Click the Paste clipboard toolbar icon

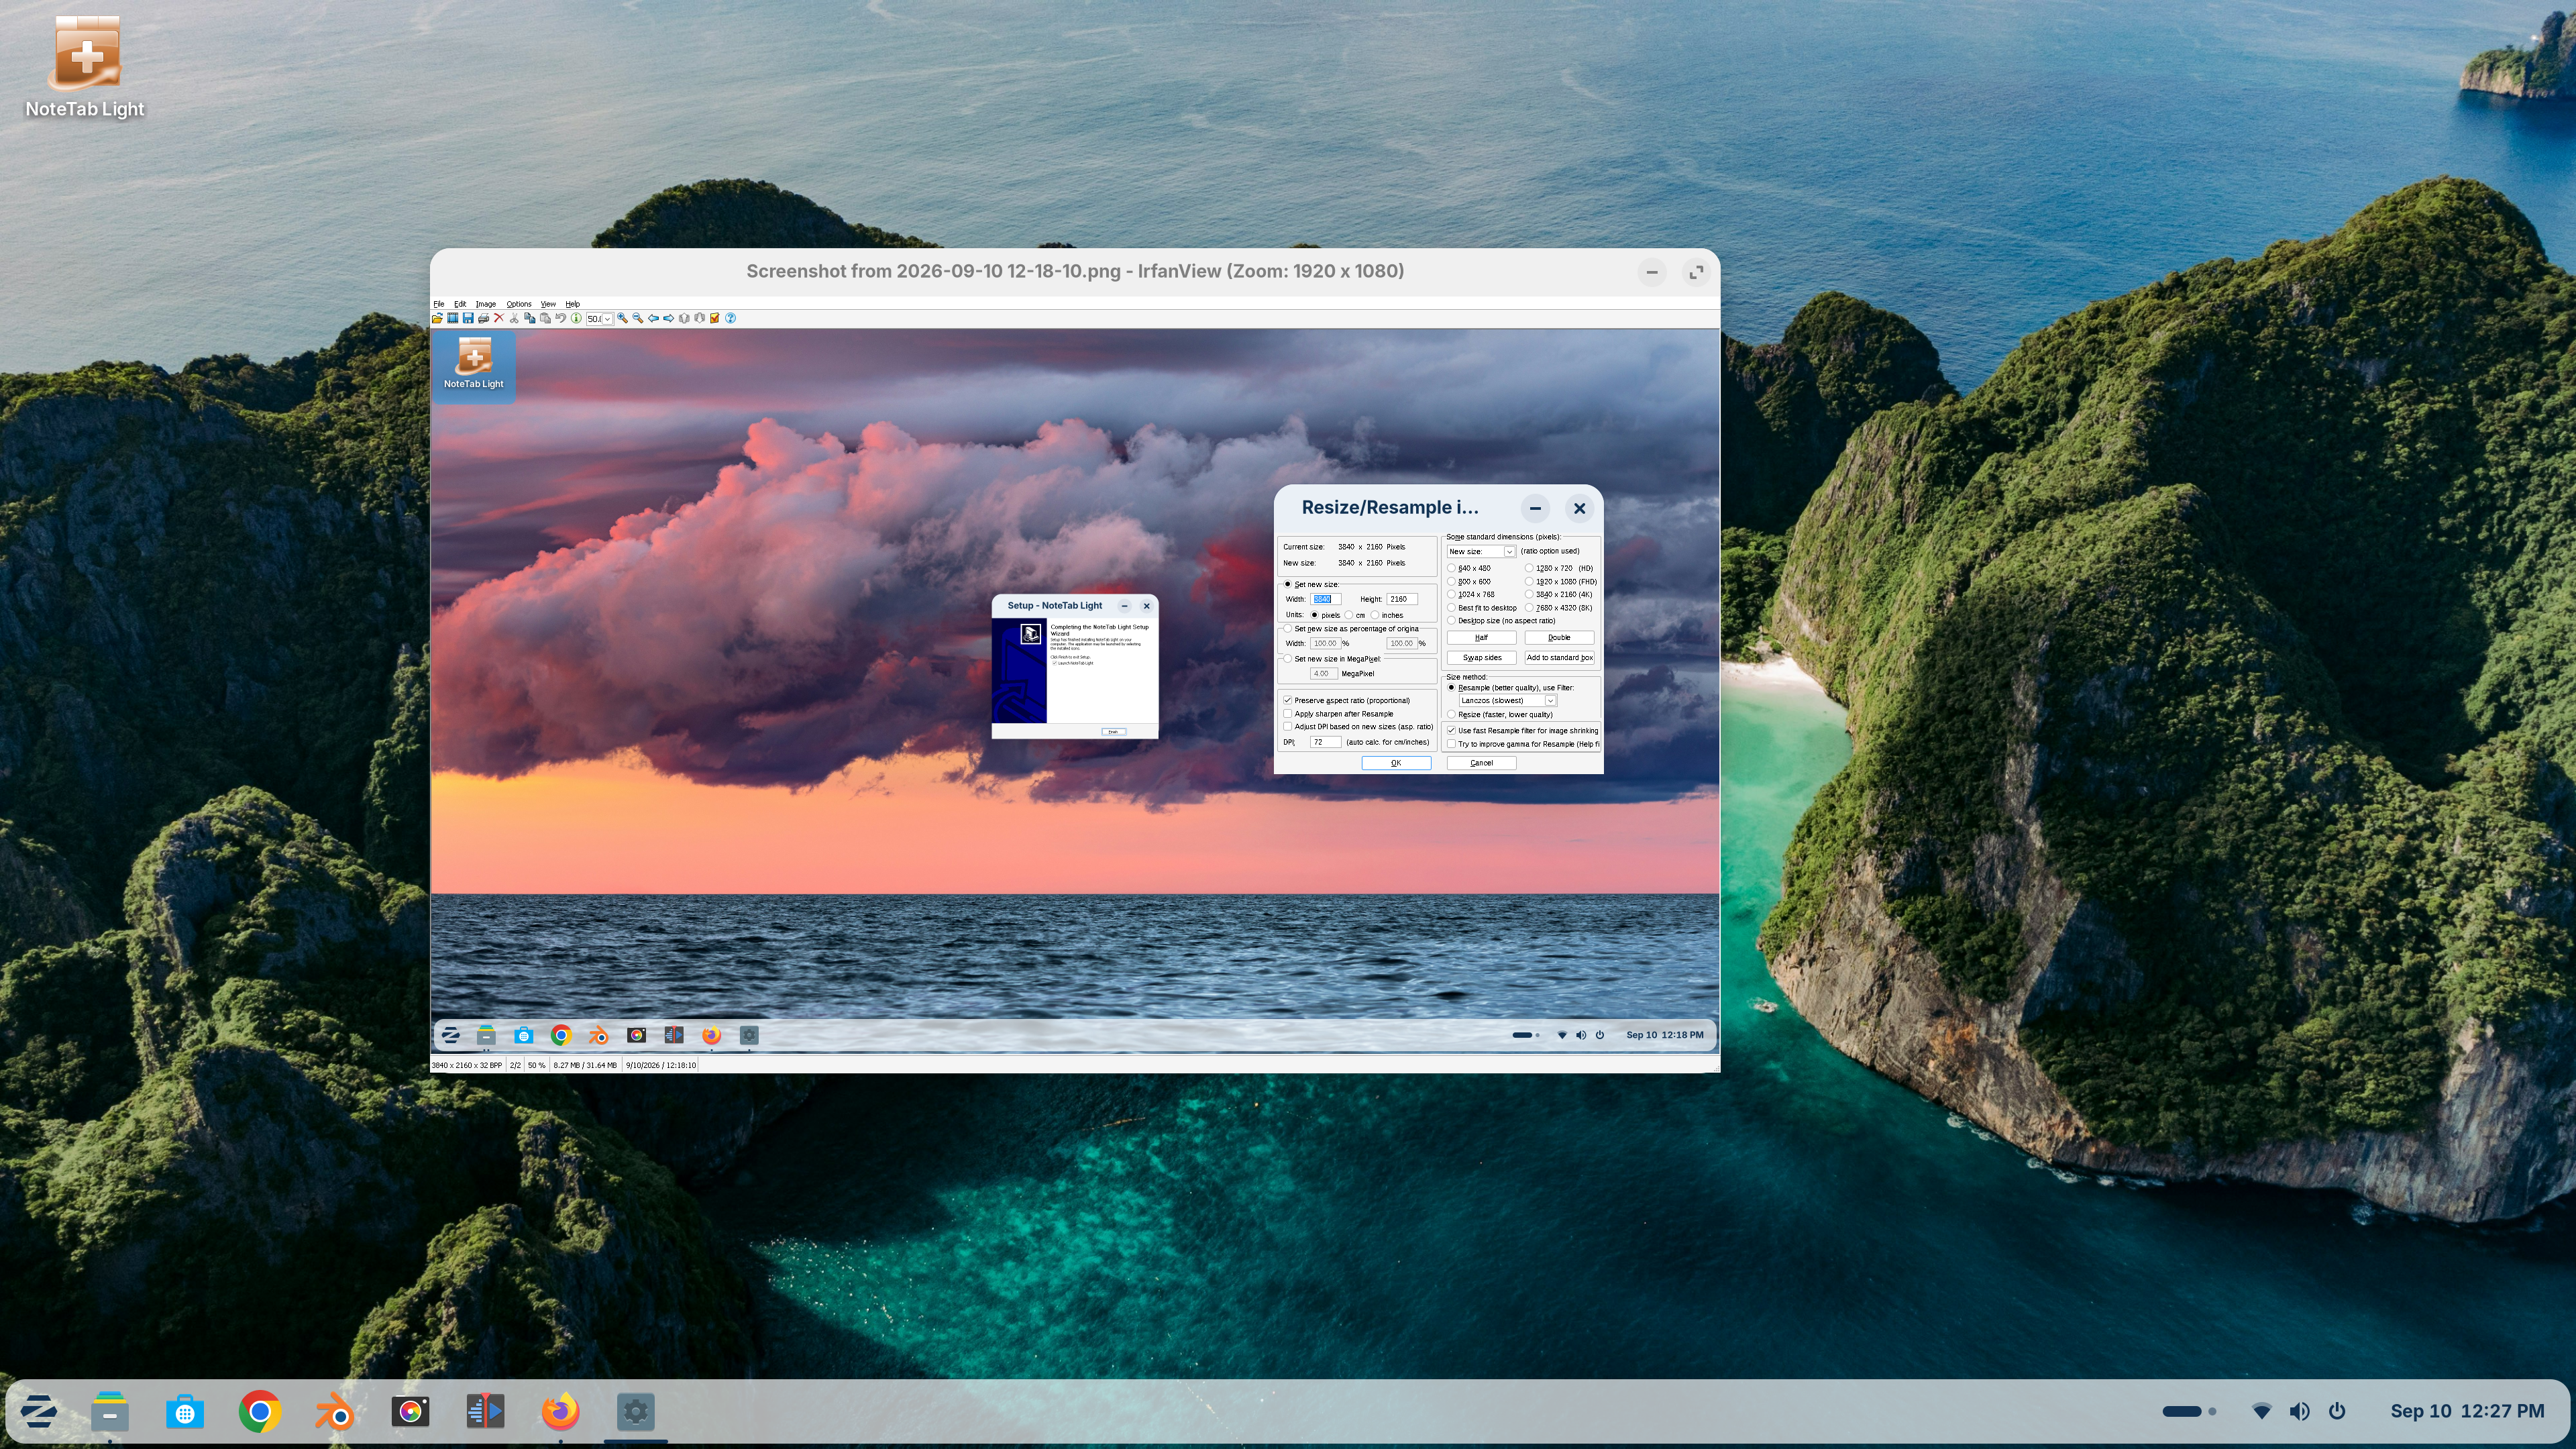tap(546, 318)
